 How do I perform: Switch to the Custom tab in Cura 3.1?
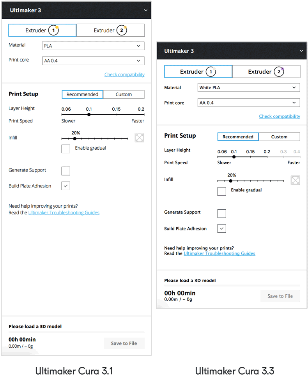124,94
